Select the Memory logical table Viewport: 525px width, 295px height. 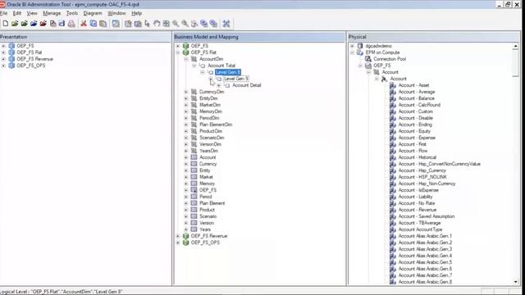[x=207, y=184]
